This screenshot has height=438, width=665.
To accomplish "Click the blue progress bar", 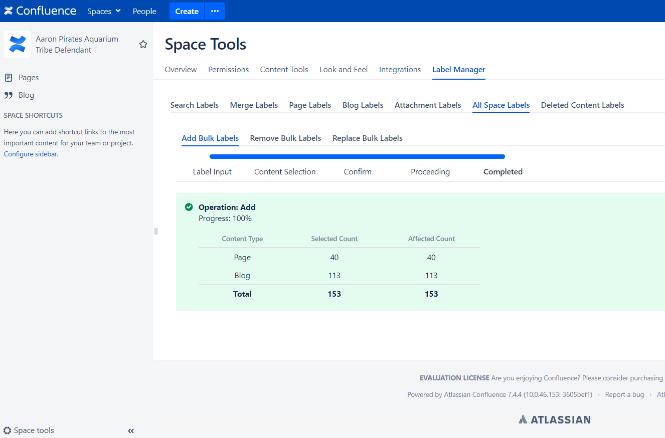I will coord(357,156).
